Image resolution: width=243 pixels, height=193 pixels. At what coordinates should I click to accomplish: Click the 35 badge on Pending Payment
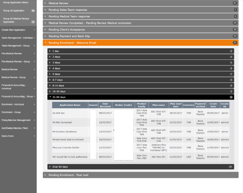[x=235, y=36]
